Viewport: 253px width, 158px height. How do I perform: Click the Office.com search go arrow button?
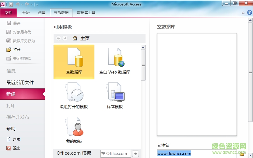[x=136, y=153]
